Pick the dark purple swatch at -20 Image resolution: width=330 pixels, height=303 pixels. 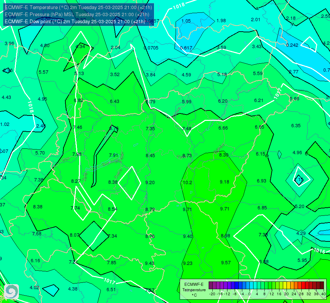coord(210,285)
